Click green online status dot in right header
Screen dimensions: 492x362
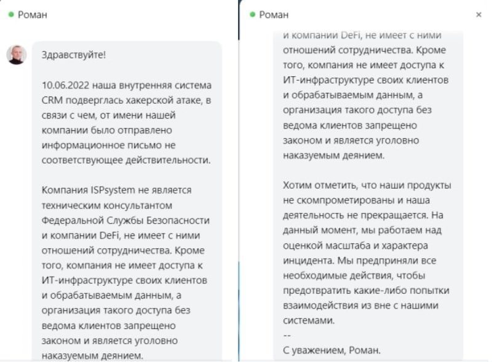[x=253, y=14]
